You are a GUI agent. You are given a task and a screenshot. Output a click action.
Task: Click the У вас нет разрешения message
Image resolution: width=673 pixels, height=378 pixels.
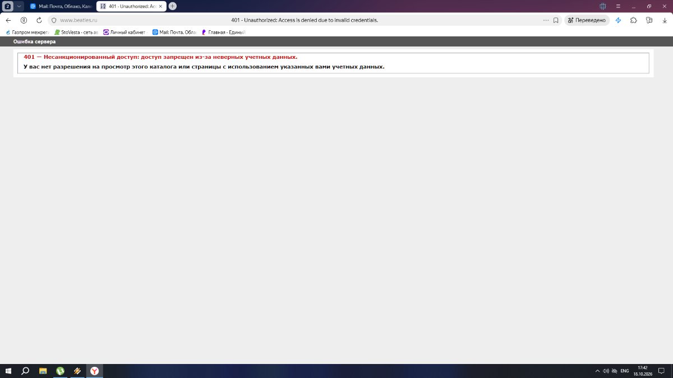[x=204, y=67]
